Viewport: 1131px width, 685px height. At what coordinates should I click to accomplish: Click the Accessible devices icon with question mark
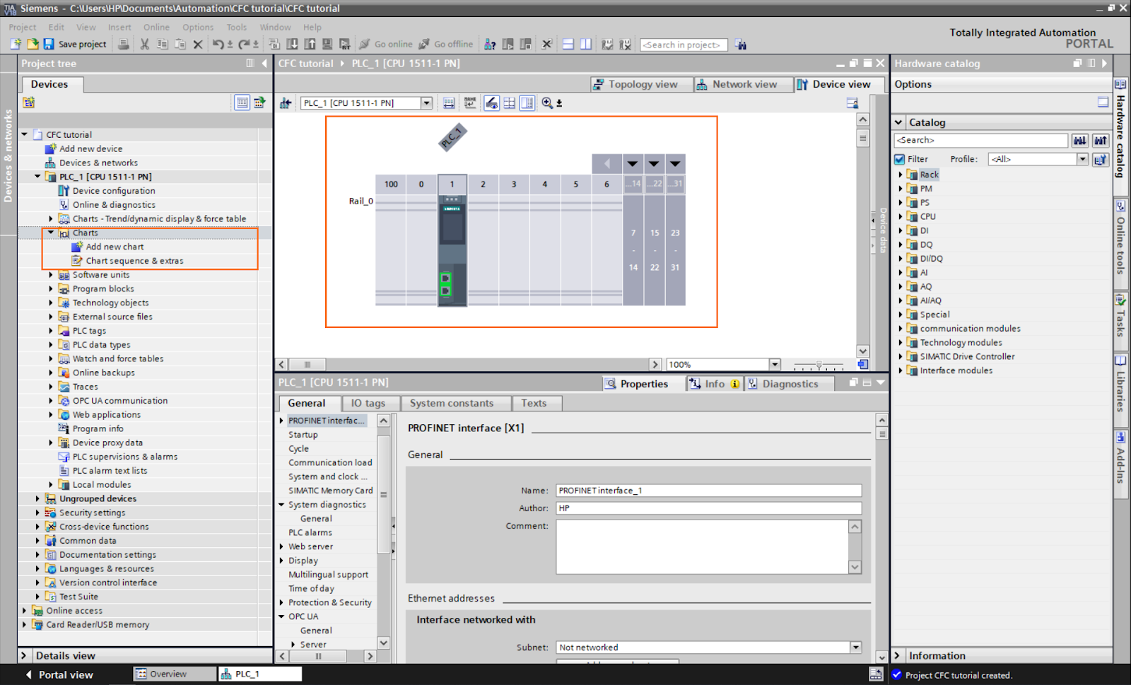(x=490, y=44)
